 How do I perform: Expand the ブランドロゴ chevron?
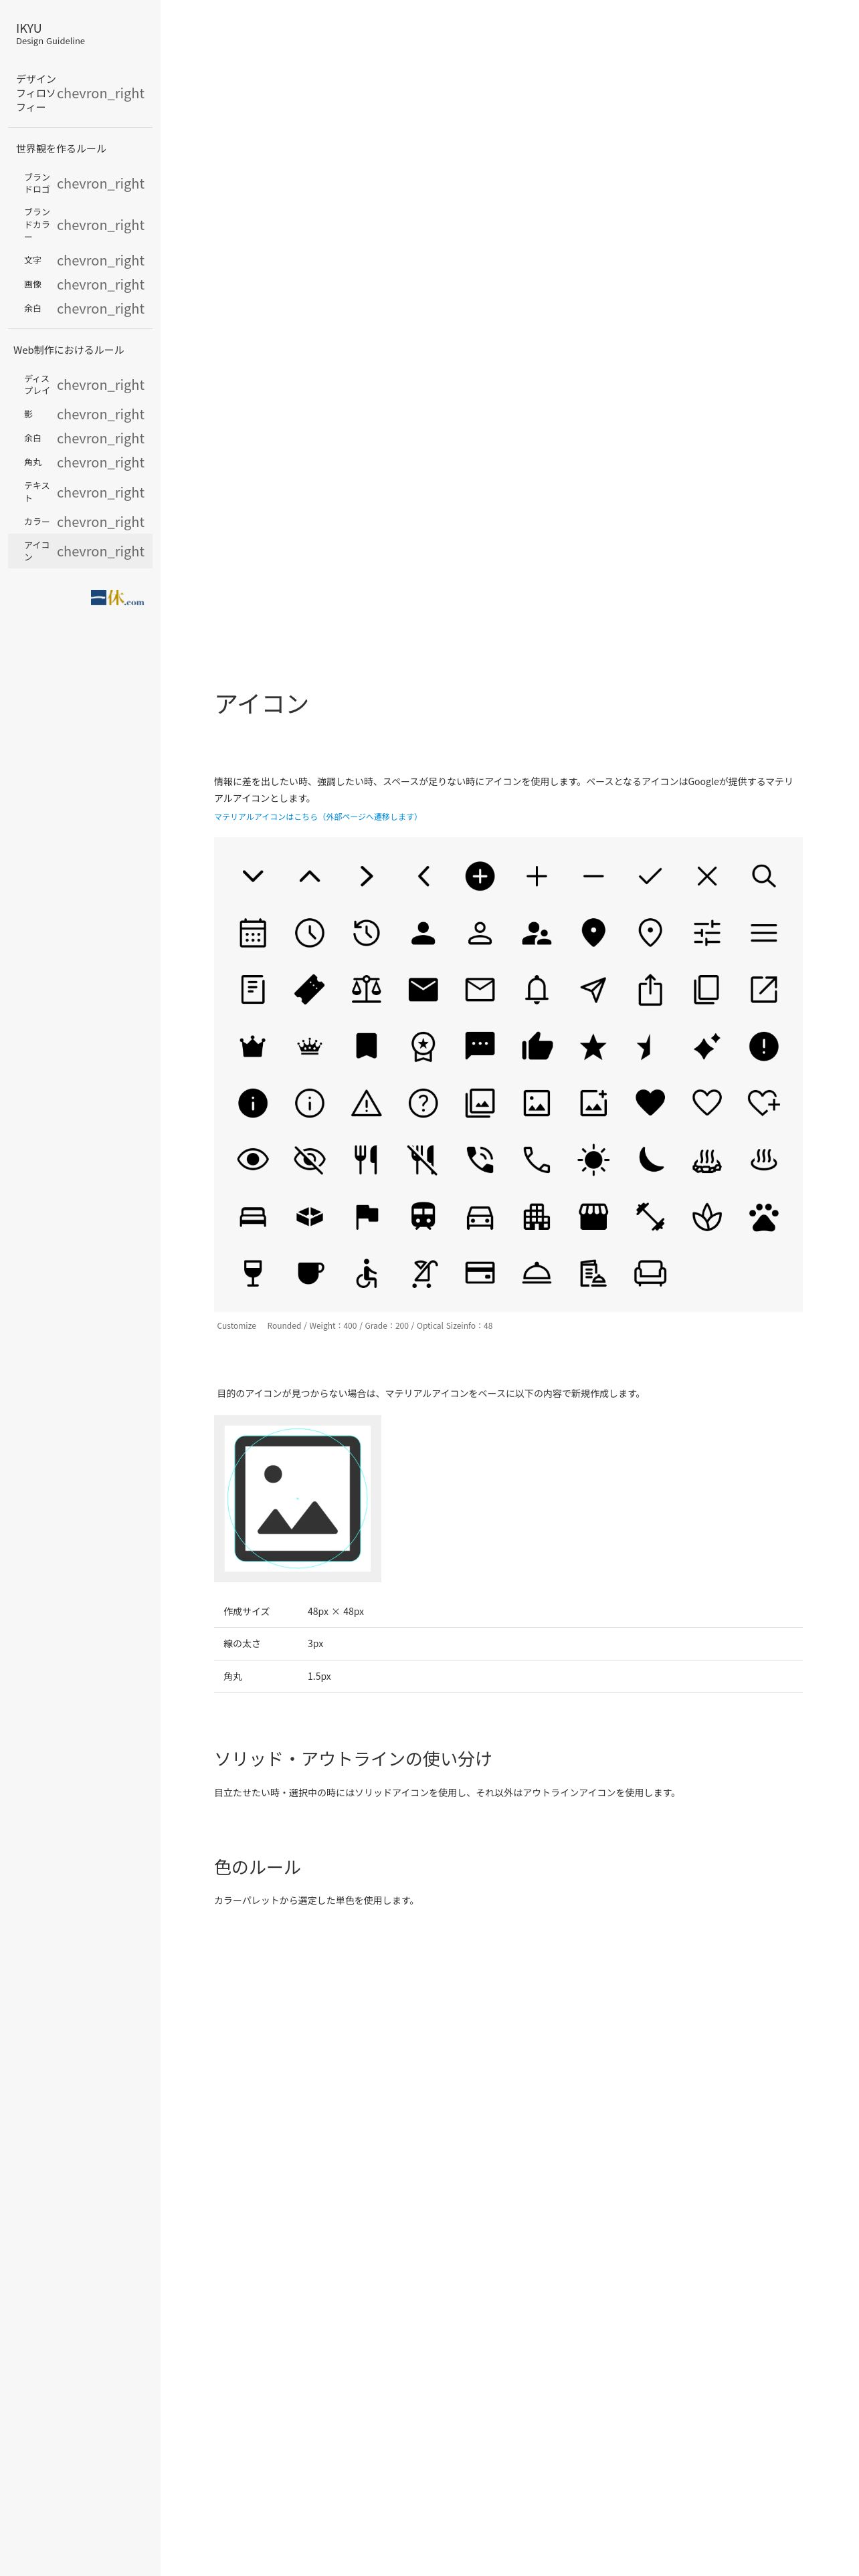100,183
